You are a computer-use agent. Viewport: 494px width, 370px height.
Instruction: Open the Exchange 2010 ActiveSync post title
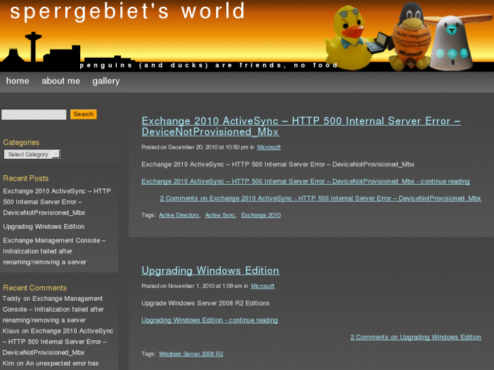[x=301, y=126]
